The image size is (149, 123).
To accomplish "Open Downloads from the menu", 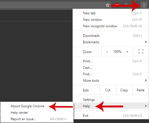I will click(x=111, y=36).
